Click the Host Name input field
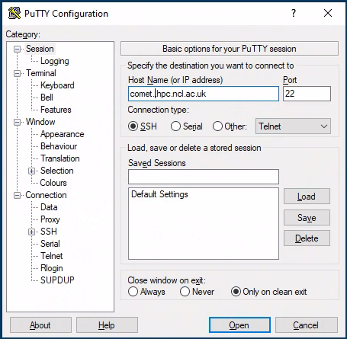 click(204, 94)
